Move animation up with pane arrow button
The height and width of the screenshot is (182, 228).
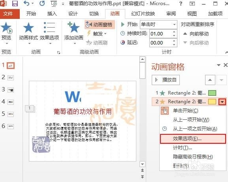(210, 80)
